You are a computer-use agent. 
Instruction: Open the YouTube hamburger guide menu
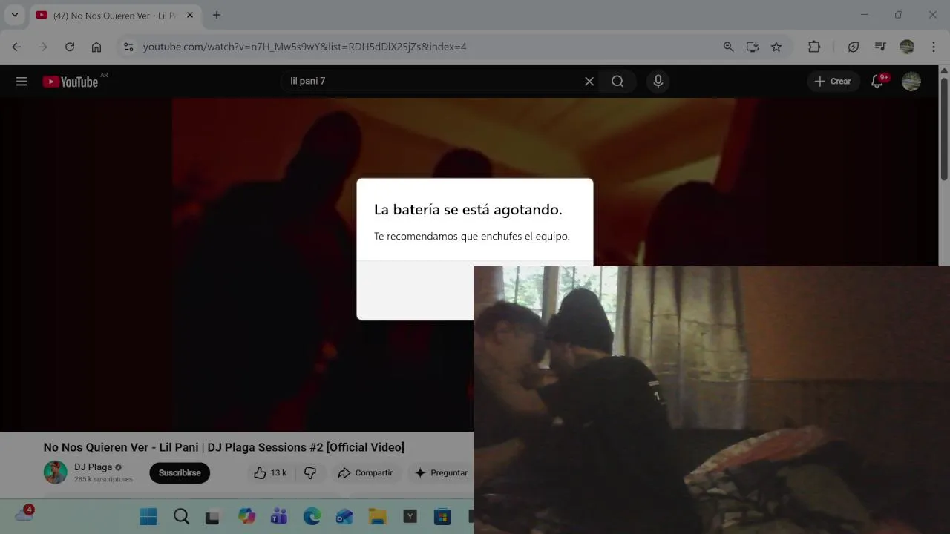pos(22,82)
